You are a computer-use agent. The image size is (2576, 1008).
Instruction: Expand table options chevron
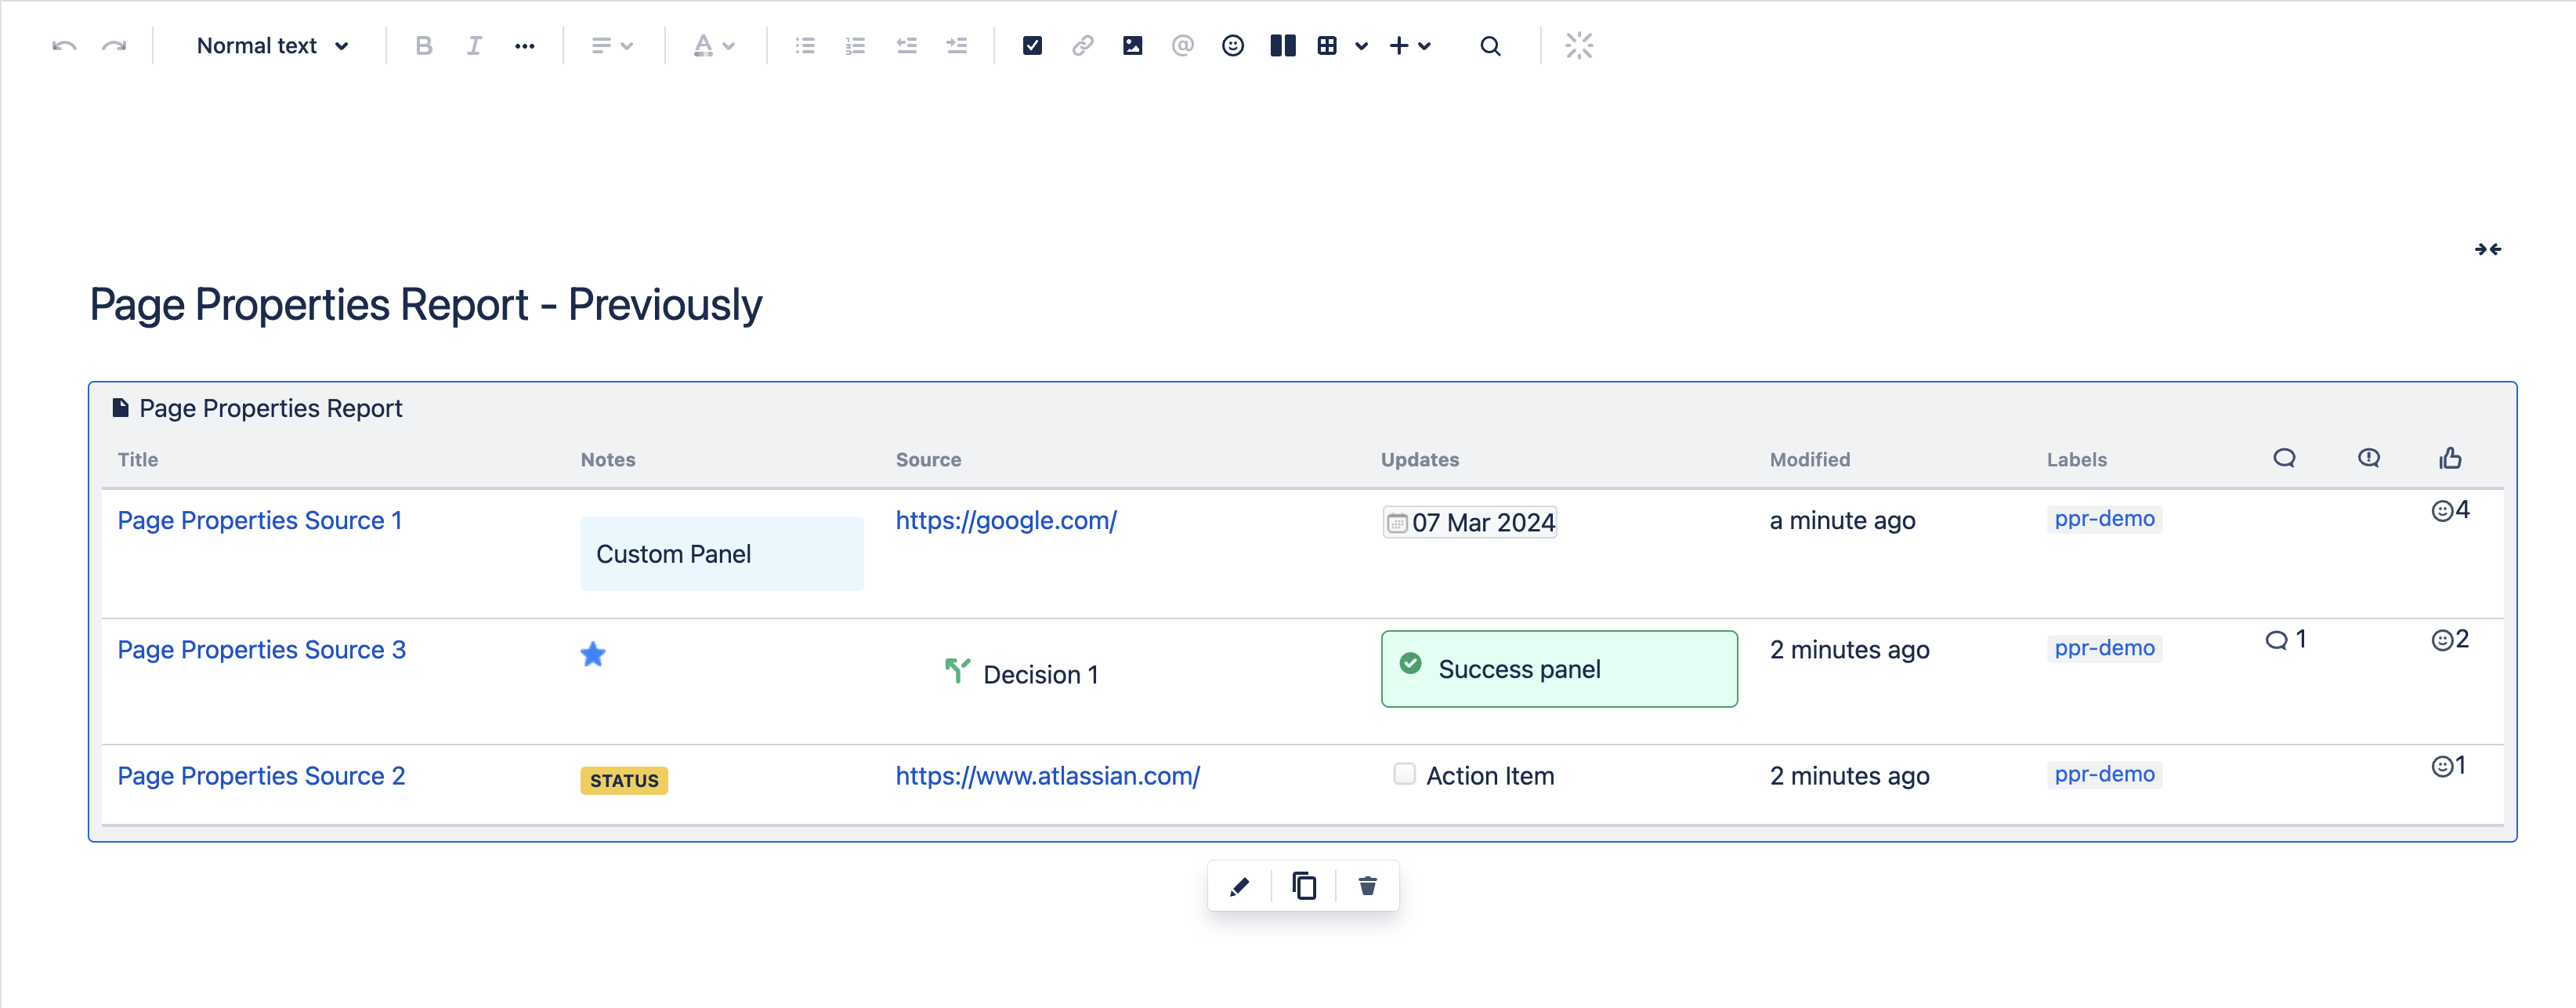pos(1361,46)
